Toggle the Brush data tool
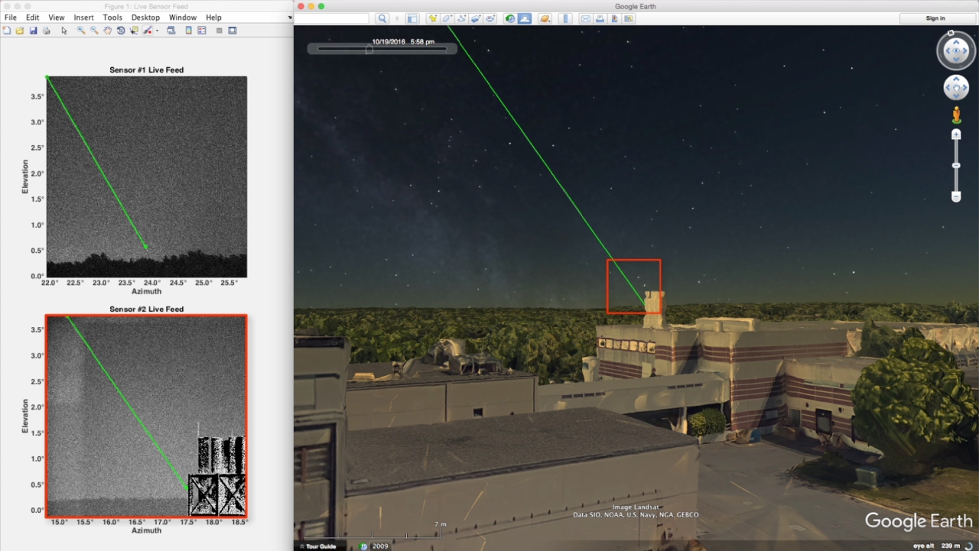The width and height of the screenshot is (979, 551). [147, 31]
